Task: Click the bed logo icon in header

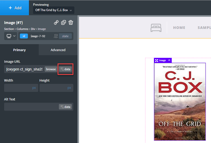Action: point(156,28)
